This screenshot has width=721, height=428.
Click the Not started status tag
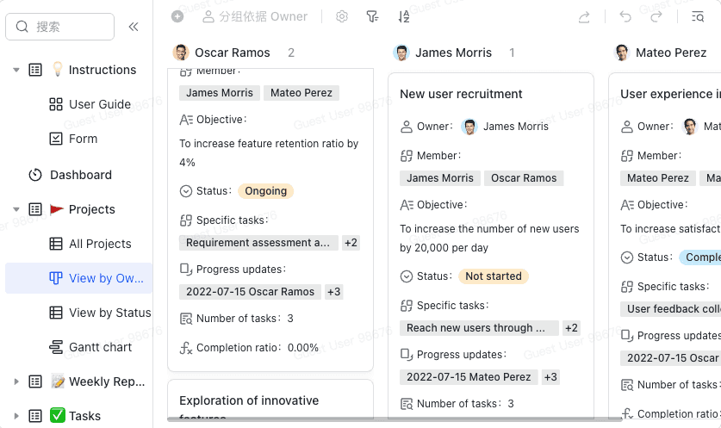pos(493,276)
